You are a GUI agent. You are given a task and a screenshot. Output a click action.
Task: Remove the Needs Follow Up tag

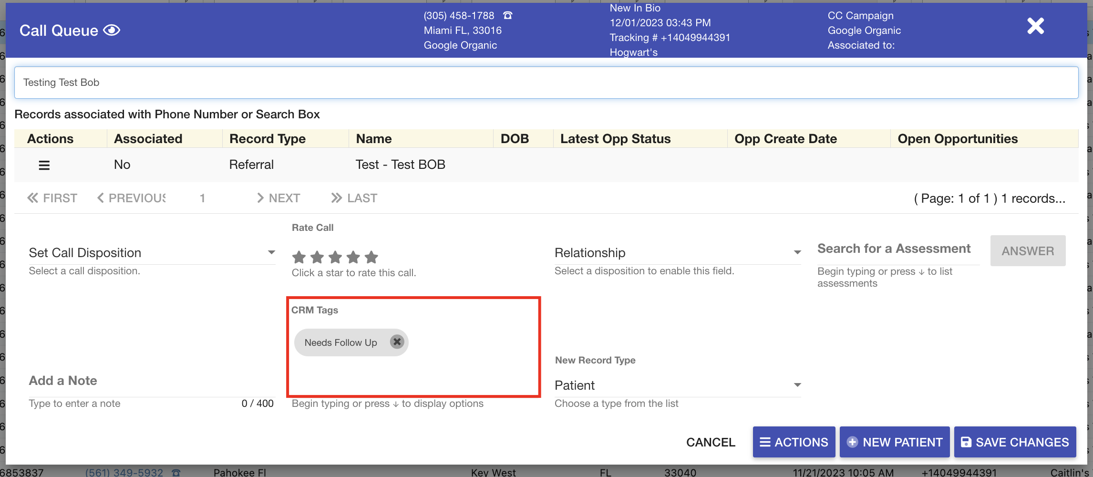(397, 342)
